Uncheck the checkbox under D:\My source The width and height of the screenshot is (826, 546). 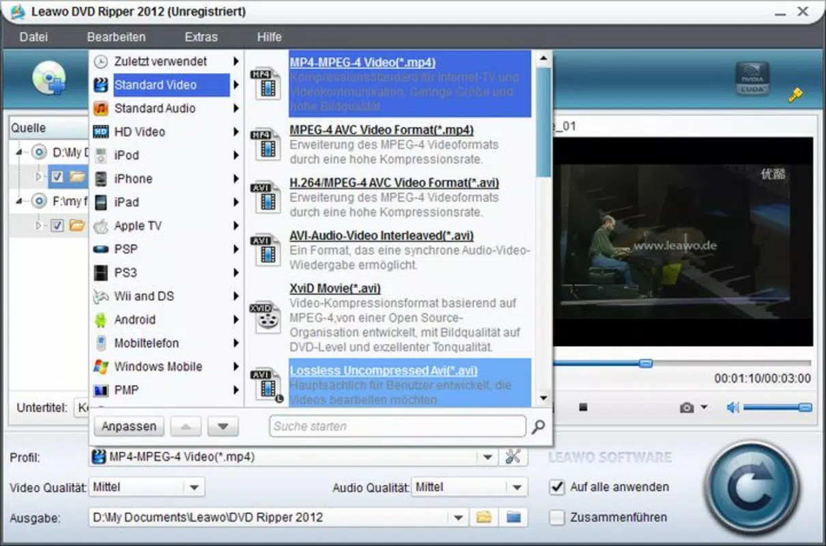pos(57,177)
